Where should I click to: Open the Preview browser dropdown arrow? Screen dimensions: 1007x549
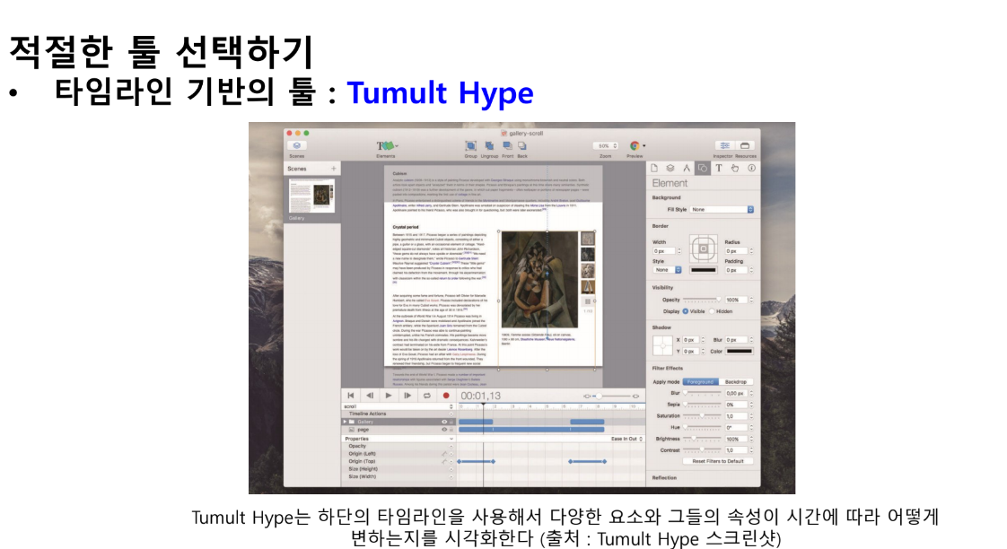coord(644,145)
